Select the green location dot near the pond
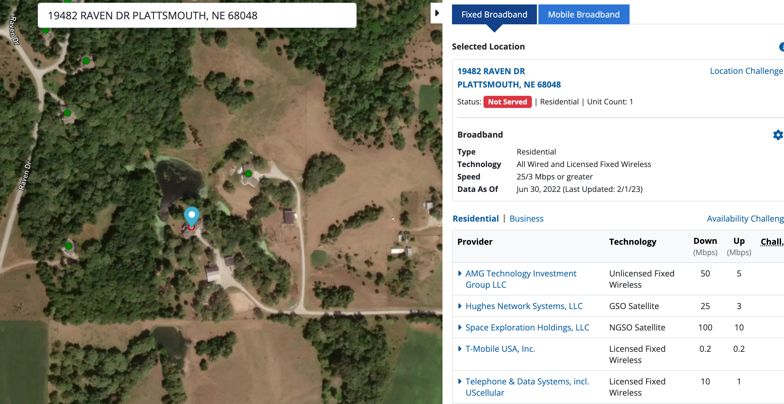The width and height of the screenshot is (784, 404). pos(248,174)
